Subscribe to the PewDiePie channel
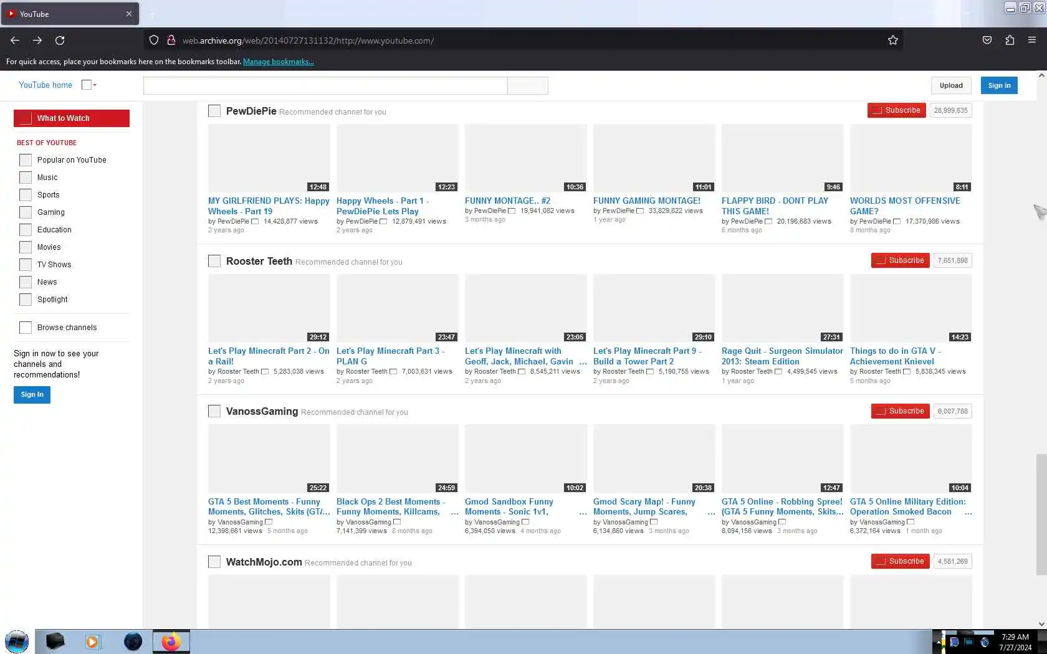Viewport: 1047px width, 654px height. 896,110
